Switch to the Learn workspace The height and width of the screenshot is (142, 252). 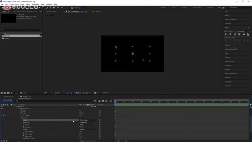(x=173, y=8)
